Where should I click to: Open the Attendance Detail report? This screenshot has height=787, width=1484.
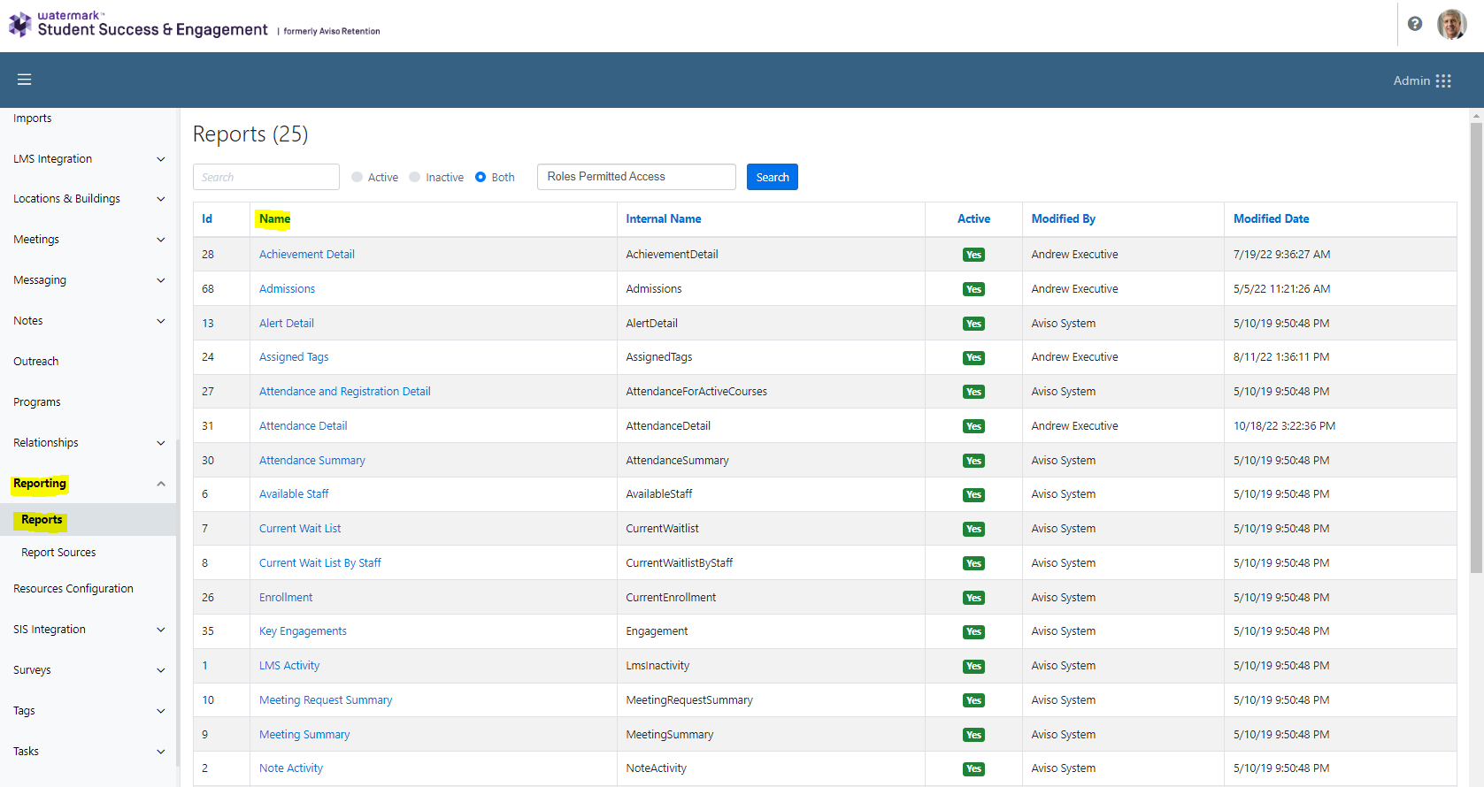(x=304, y=426)
